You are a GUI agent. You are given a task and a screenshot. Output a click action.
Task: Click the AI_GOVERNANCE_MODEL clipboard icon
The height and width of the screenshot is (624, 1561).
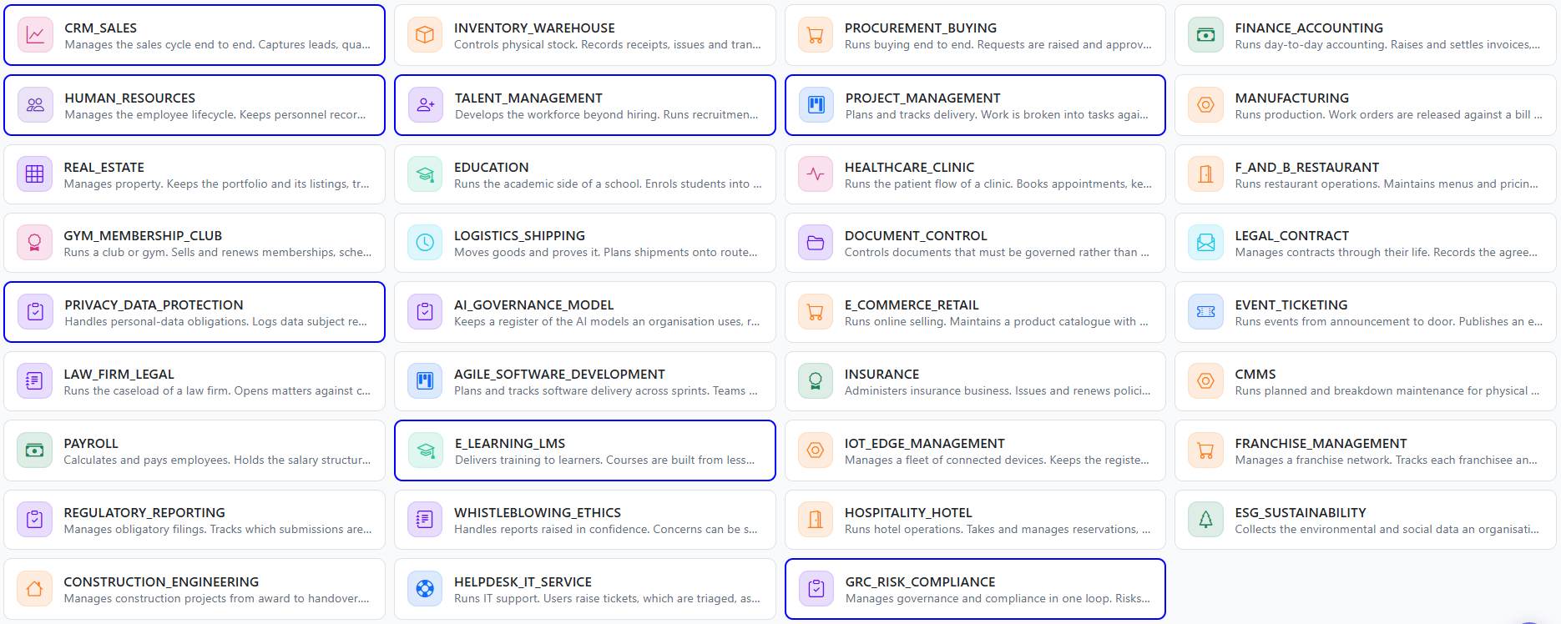(425, 312)
